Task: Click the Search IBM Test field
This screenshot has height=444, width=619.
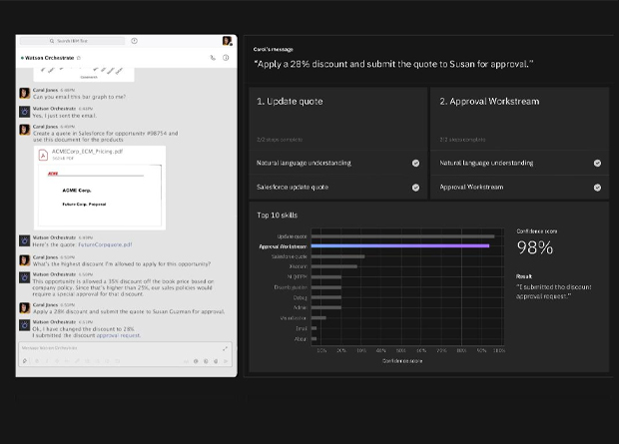Action: pos(72,41)
